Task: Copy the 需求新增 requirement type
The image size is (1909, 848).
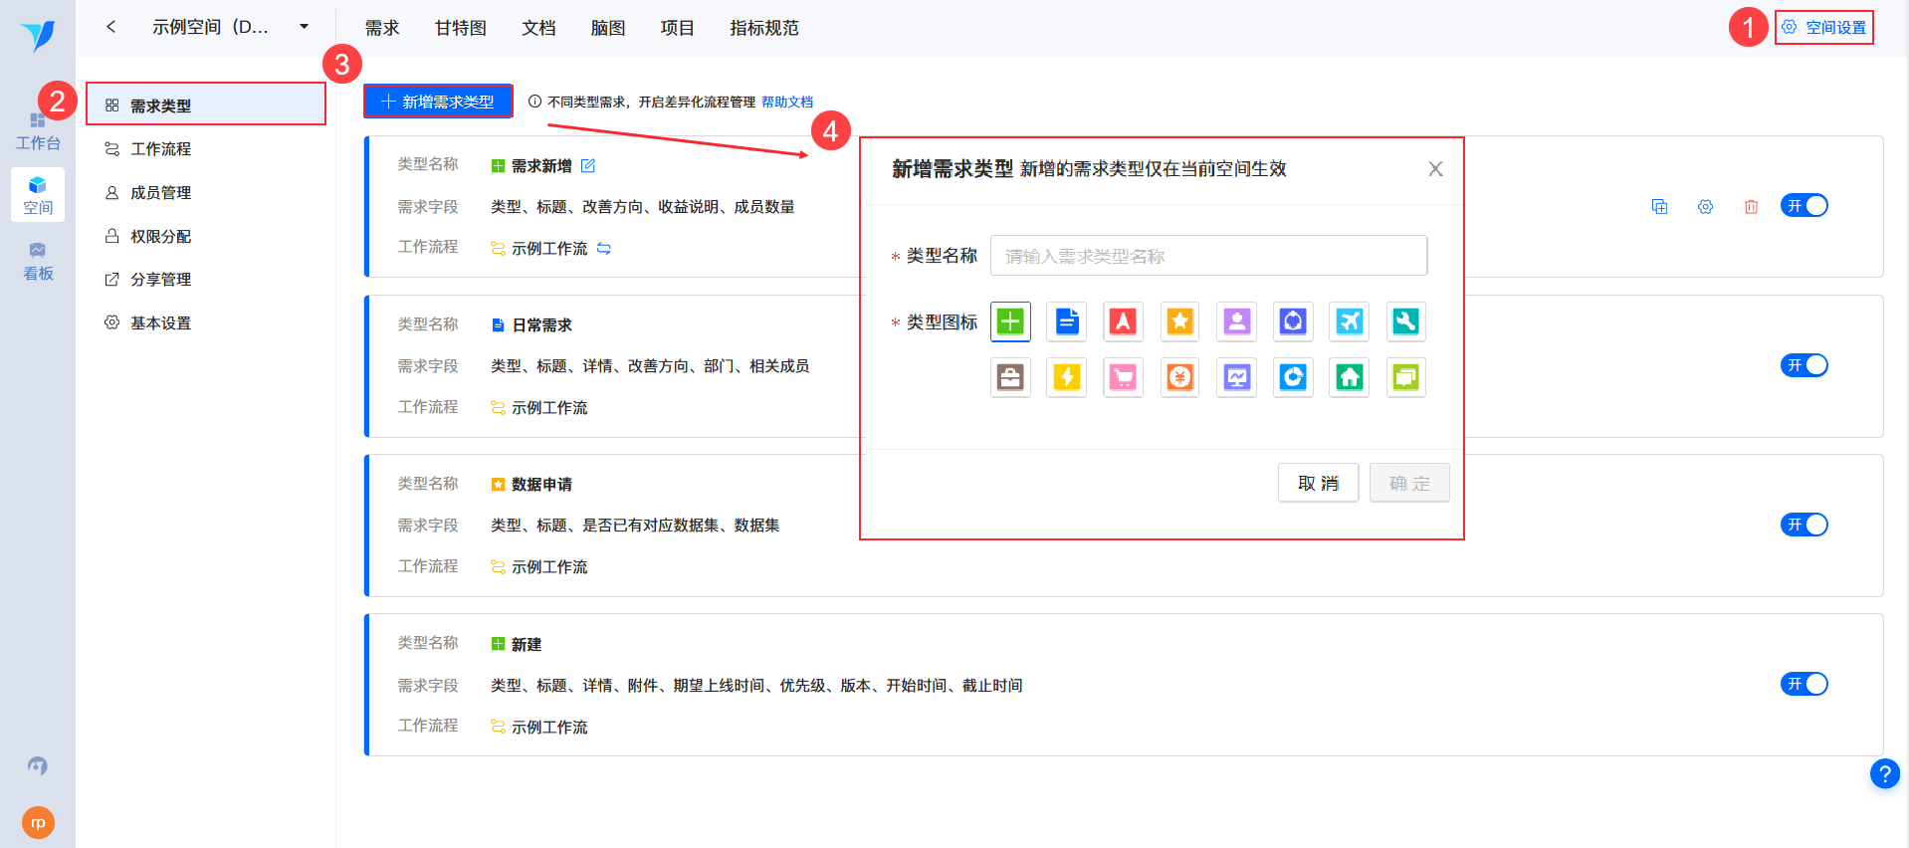Action: tap(1659, 207)
